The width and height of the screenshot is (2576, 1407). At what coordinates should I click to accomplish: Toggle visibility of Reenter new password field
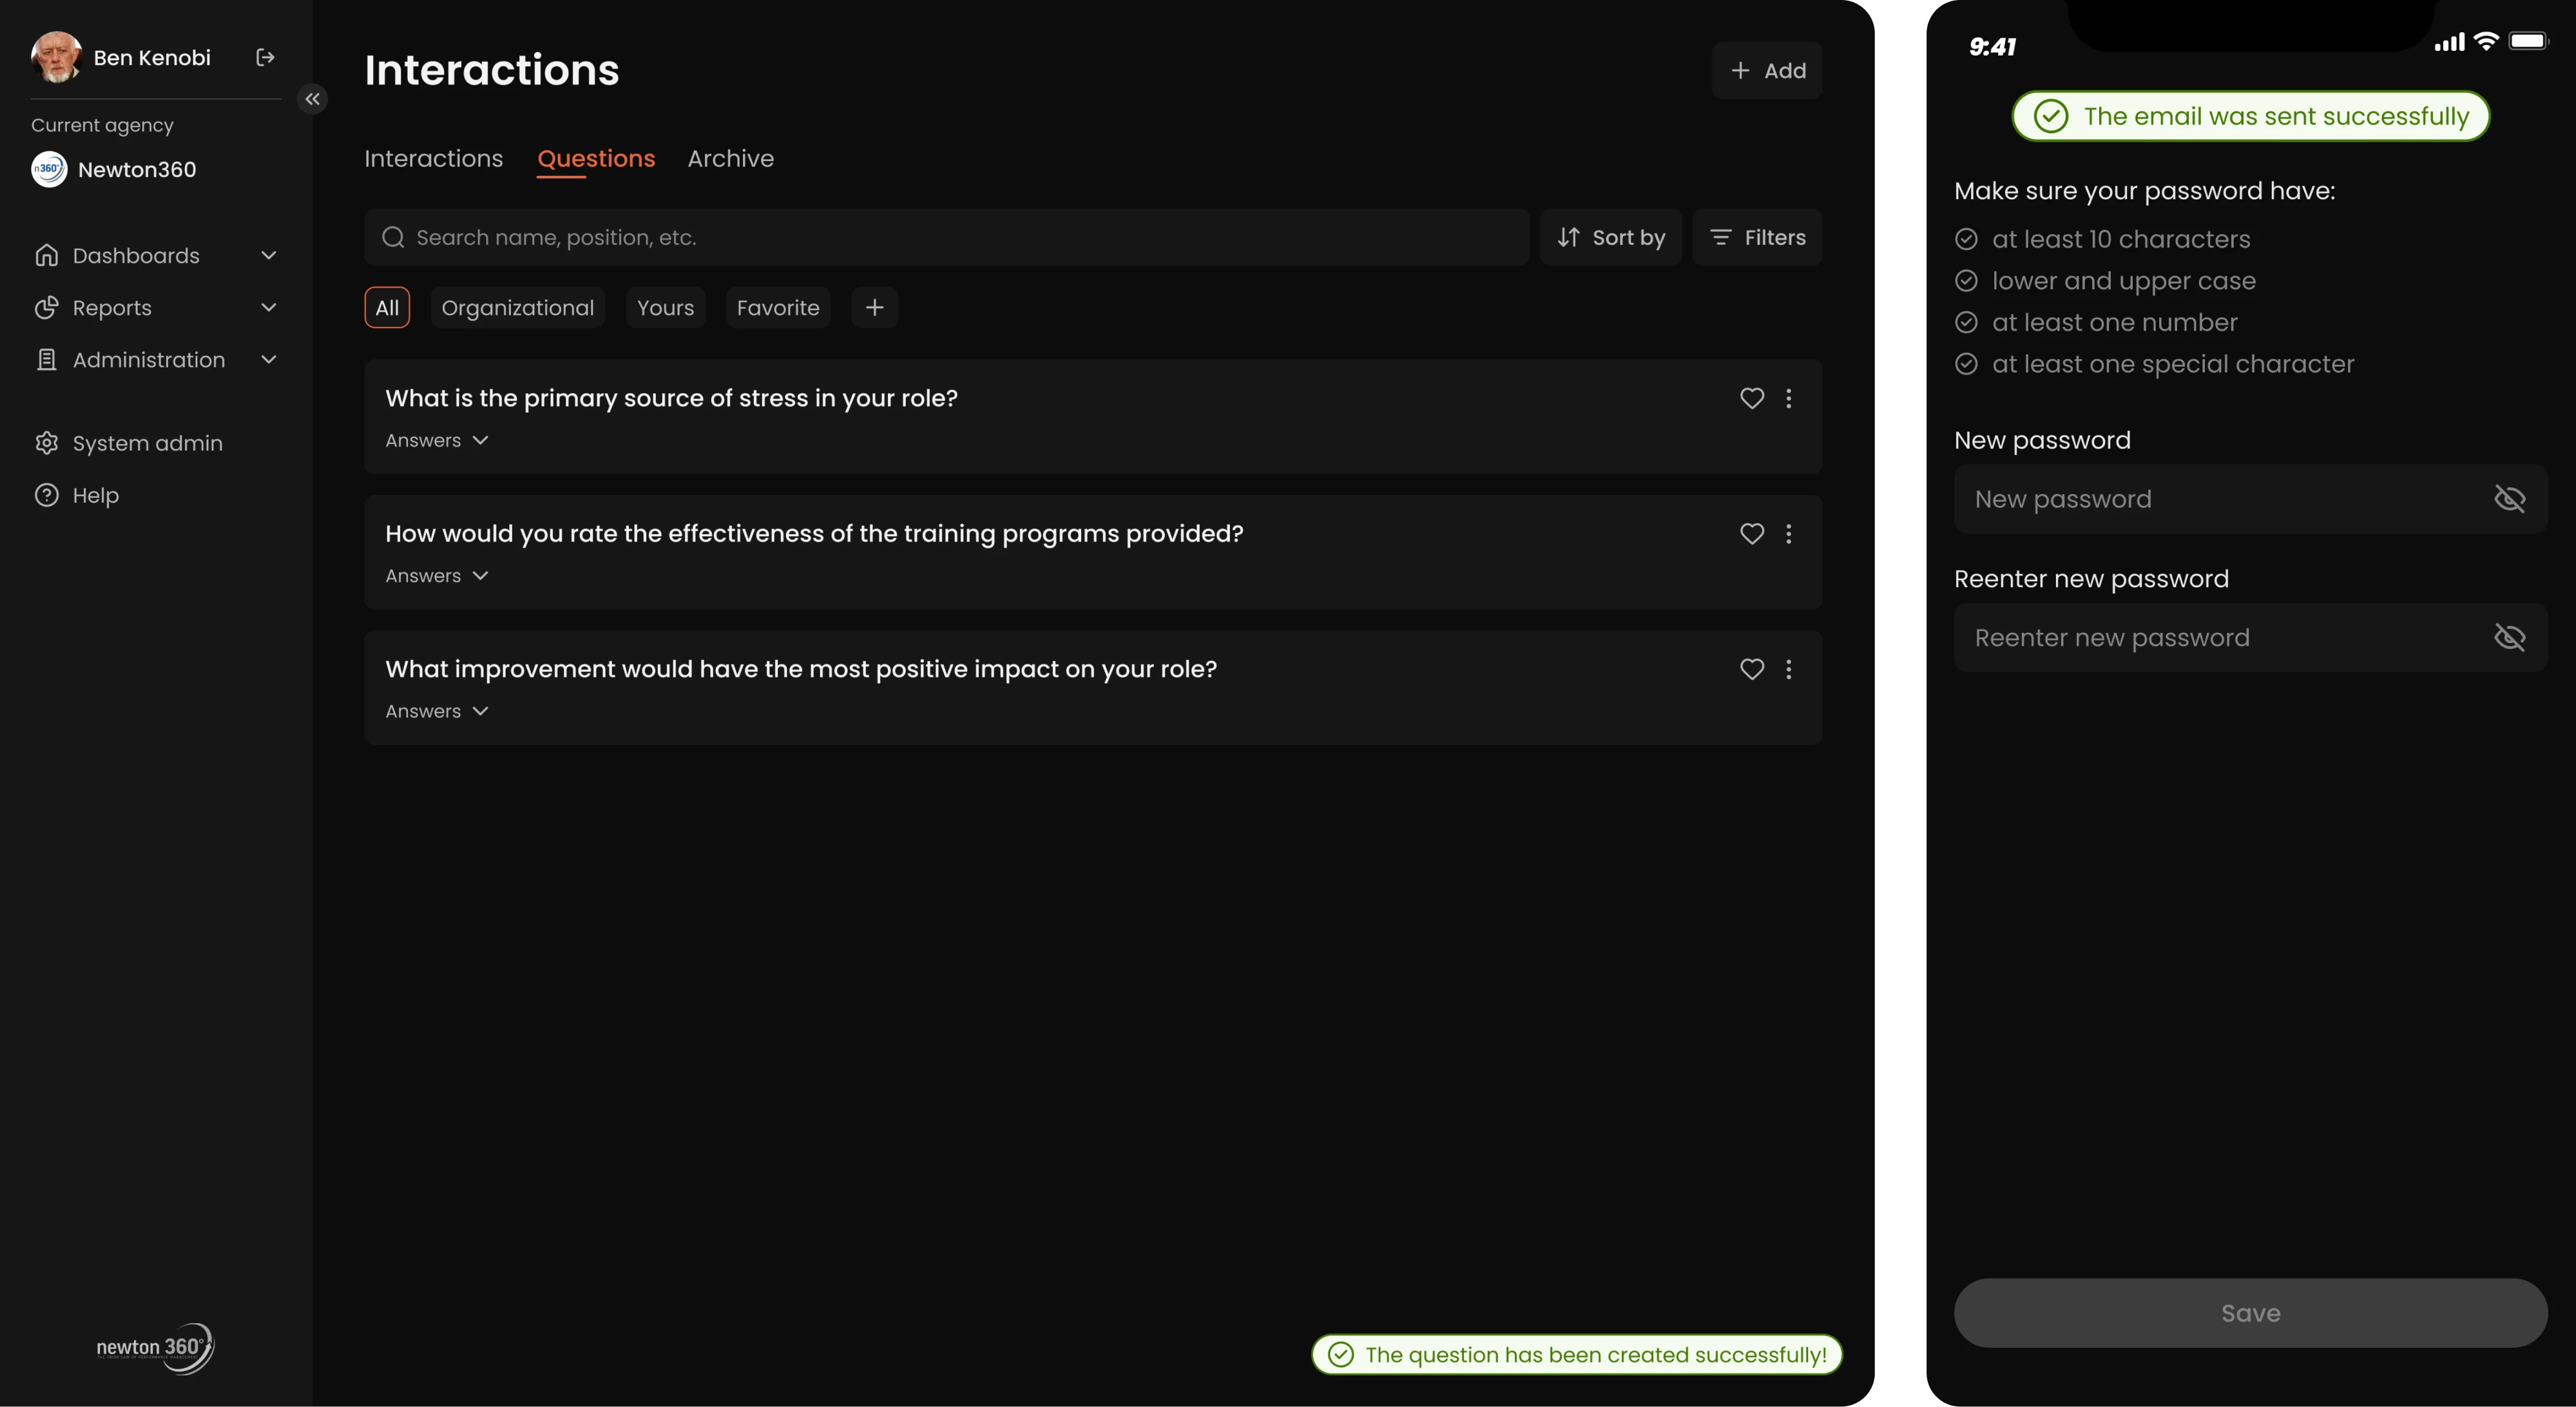tap(2510, 637)
